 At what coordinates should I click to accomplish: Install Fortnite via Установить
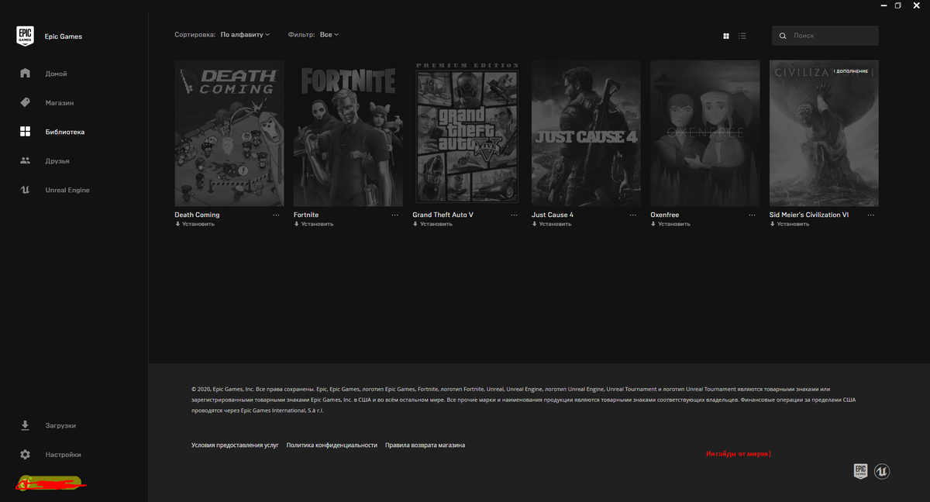[x=313, y=224]
